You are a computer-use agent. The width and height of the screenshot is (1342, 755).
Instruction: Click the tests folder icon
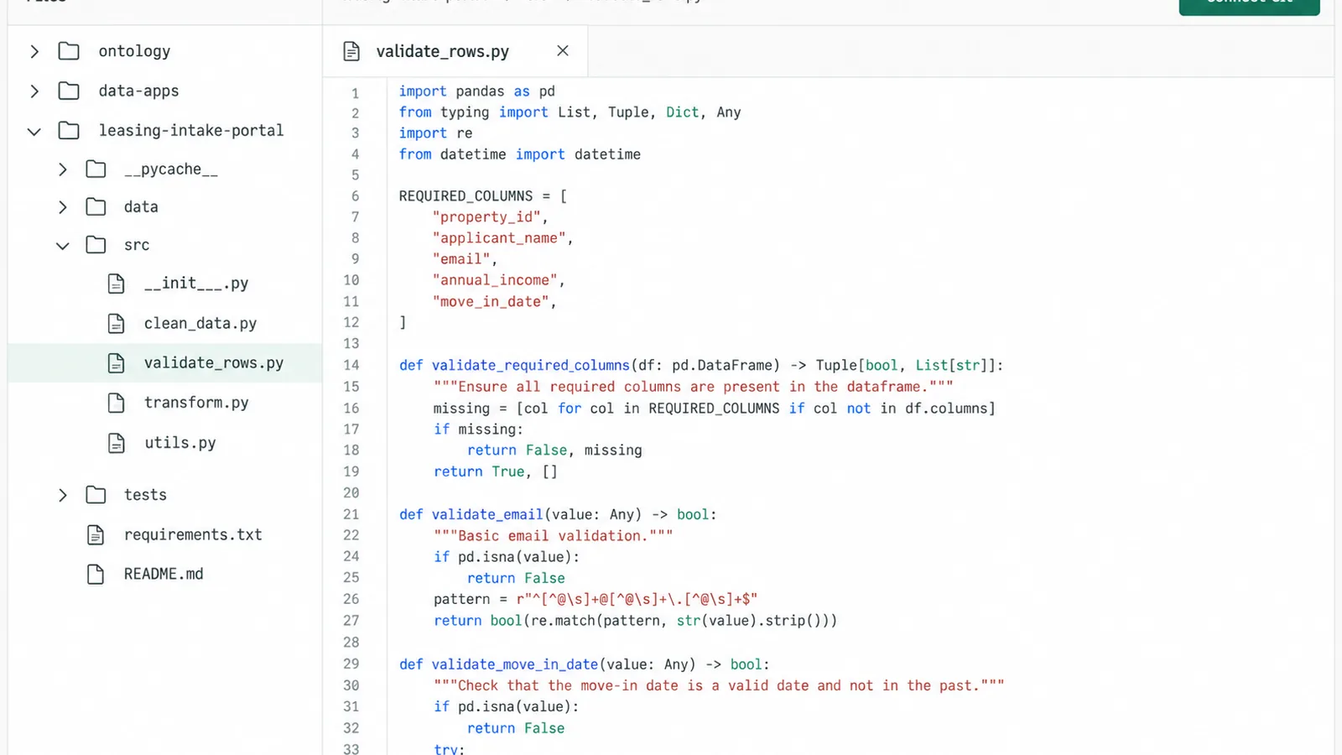[96, 495]
